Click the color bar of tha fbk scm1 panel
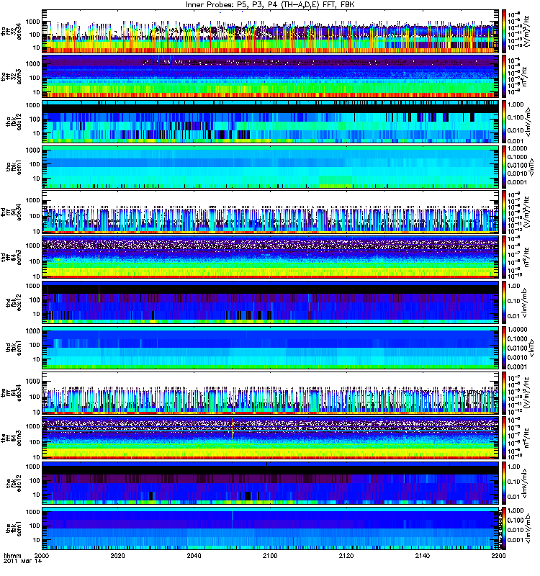540x576 pixels. [504, 167]
